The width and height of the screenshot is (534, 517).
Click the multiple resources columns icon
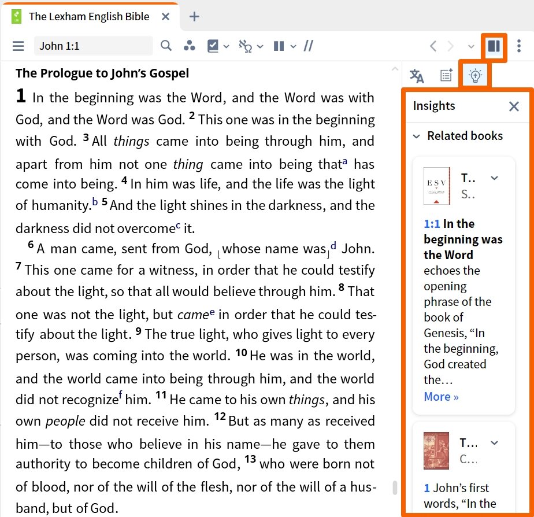(x=279, y=46)
